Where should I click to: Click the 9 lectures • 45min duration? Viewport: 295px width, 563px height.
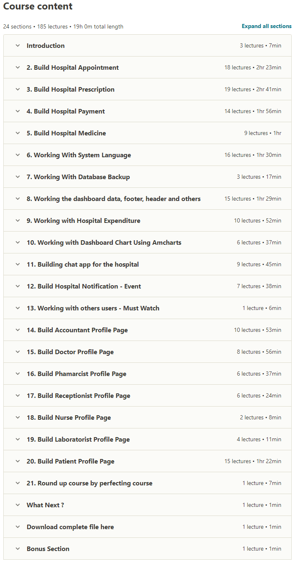click(x=259, y=265)
